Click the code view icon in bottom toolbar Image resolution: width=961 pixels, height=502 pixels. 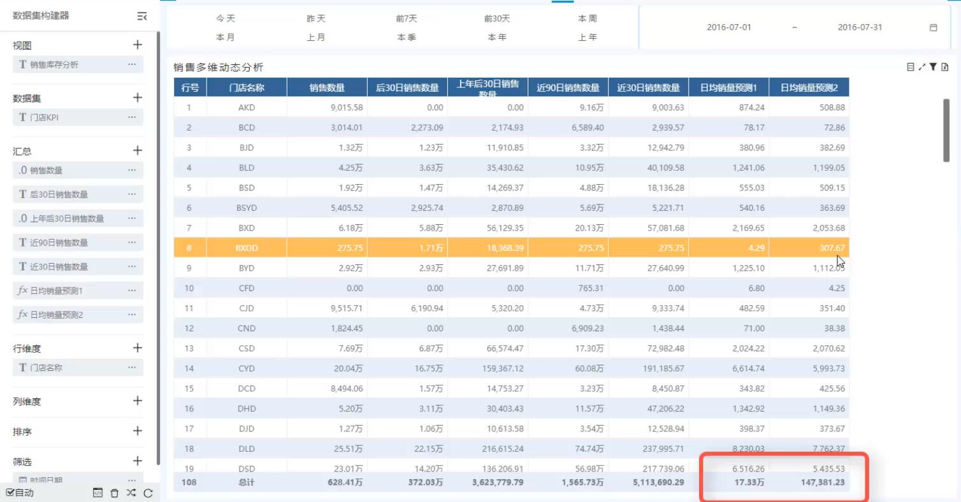[98, 492]
